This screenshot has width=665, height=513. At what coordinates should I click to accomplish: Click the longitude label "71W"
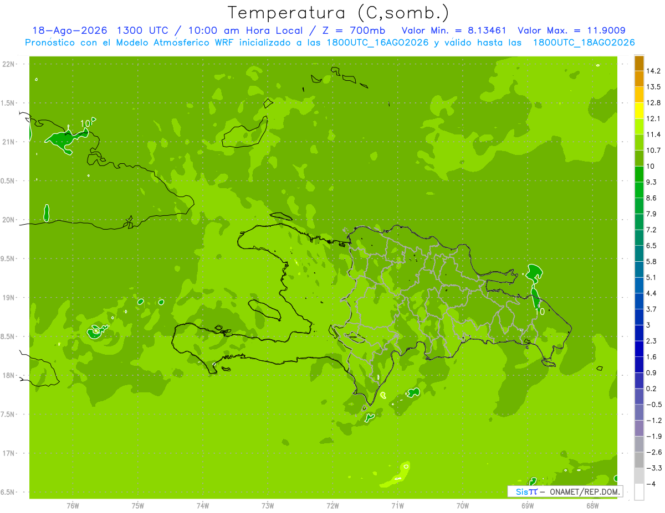[397, 506]
